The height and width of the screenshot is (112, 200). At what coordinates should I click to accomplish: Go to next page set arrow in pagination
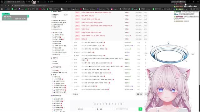point(124,104)
